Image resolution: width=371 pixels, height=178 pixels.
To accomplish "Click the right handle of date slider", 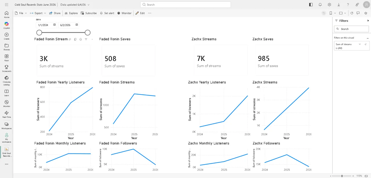I will 88,33.
